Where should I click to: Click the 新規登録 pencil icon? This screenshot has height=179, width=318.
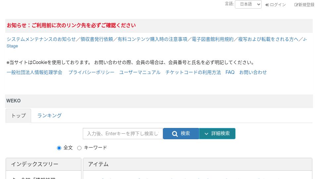pyautogui.click(x=296, y=5)
